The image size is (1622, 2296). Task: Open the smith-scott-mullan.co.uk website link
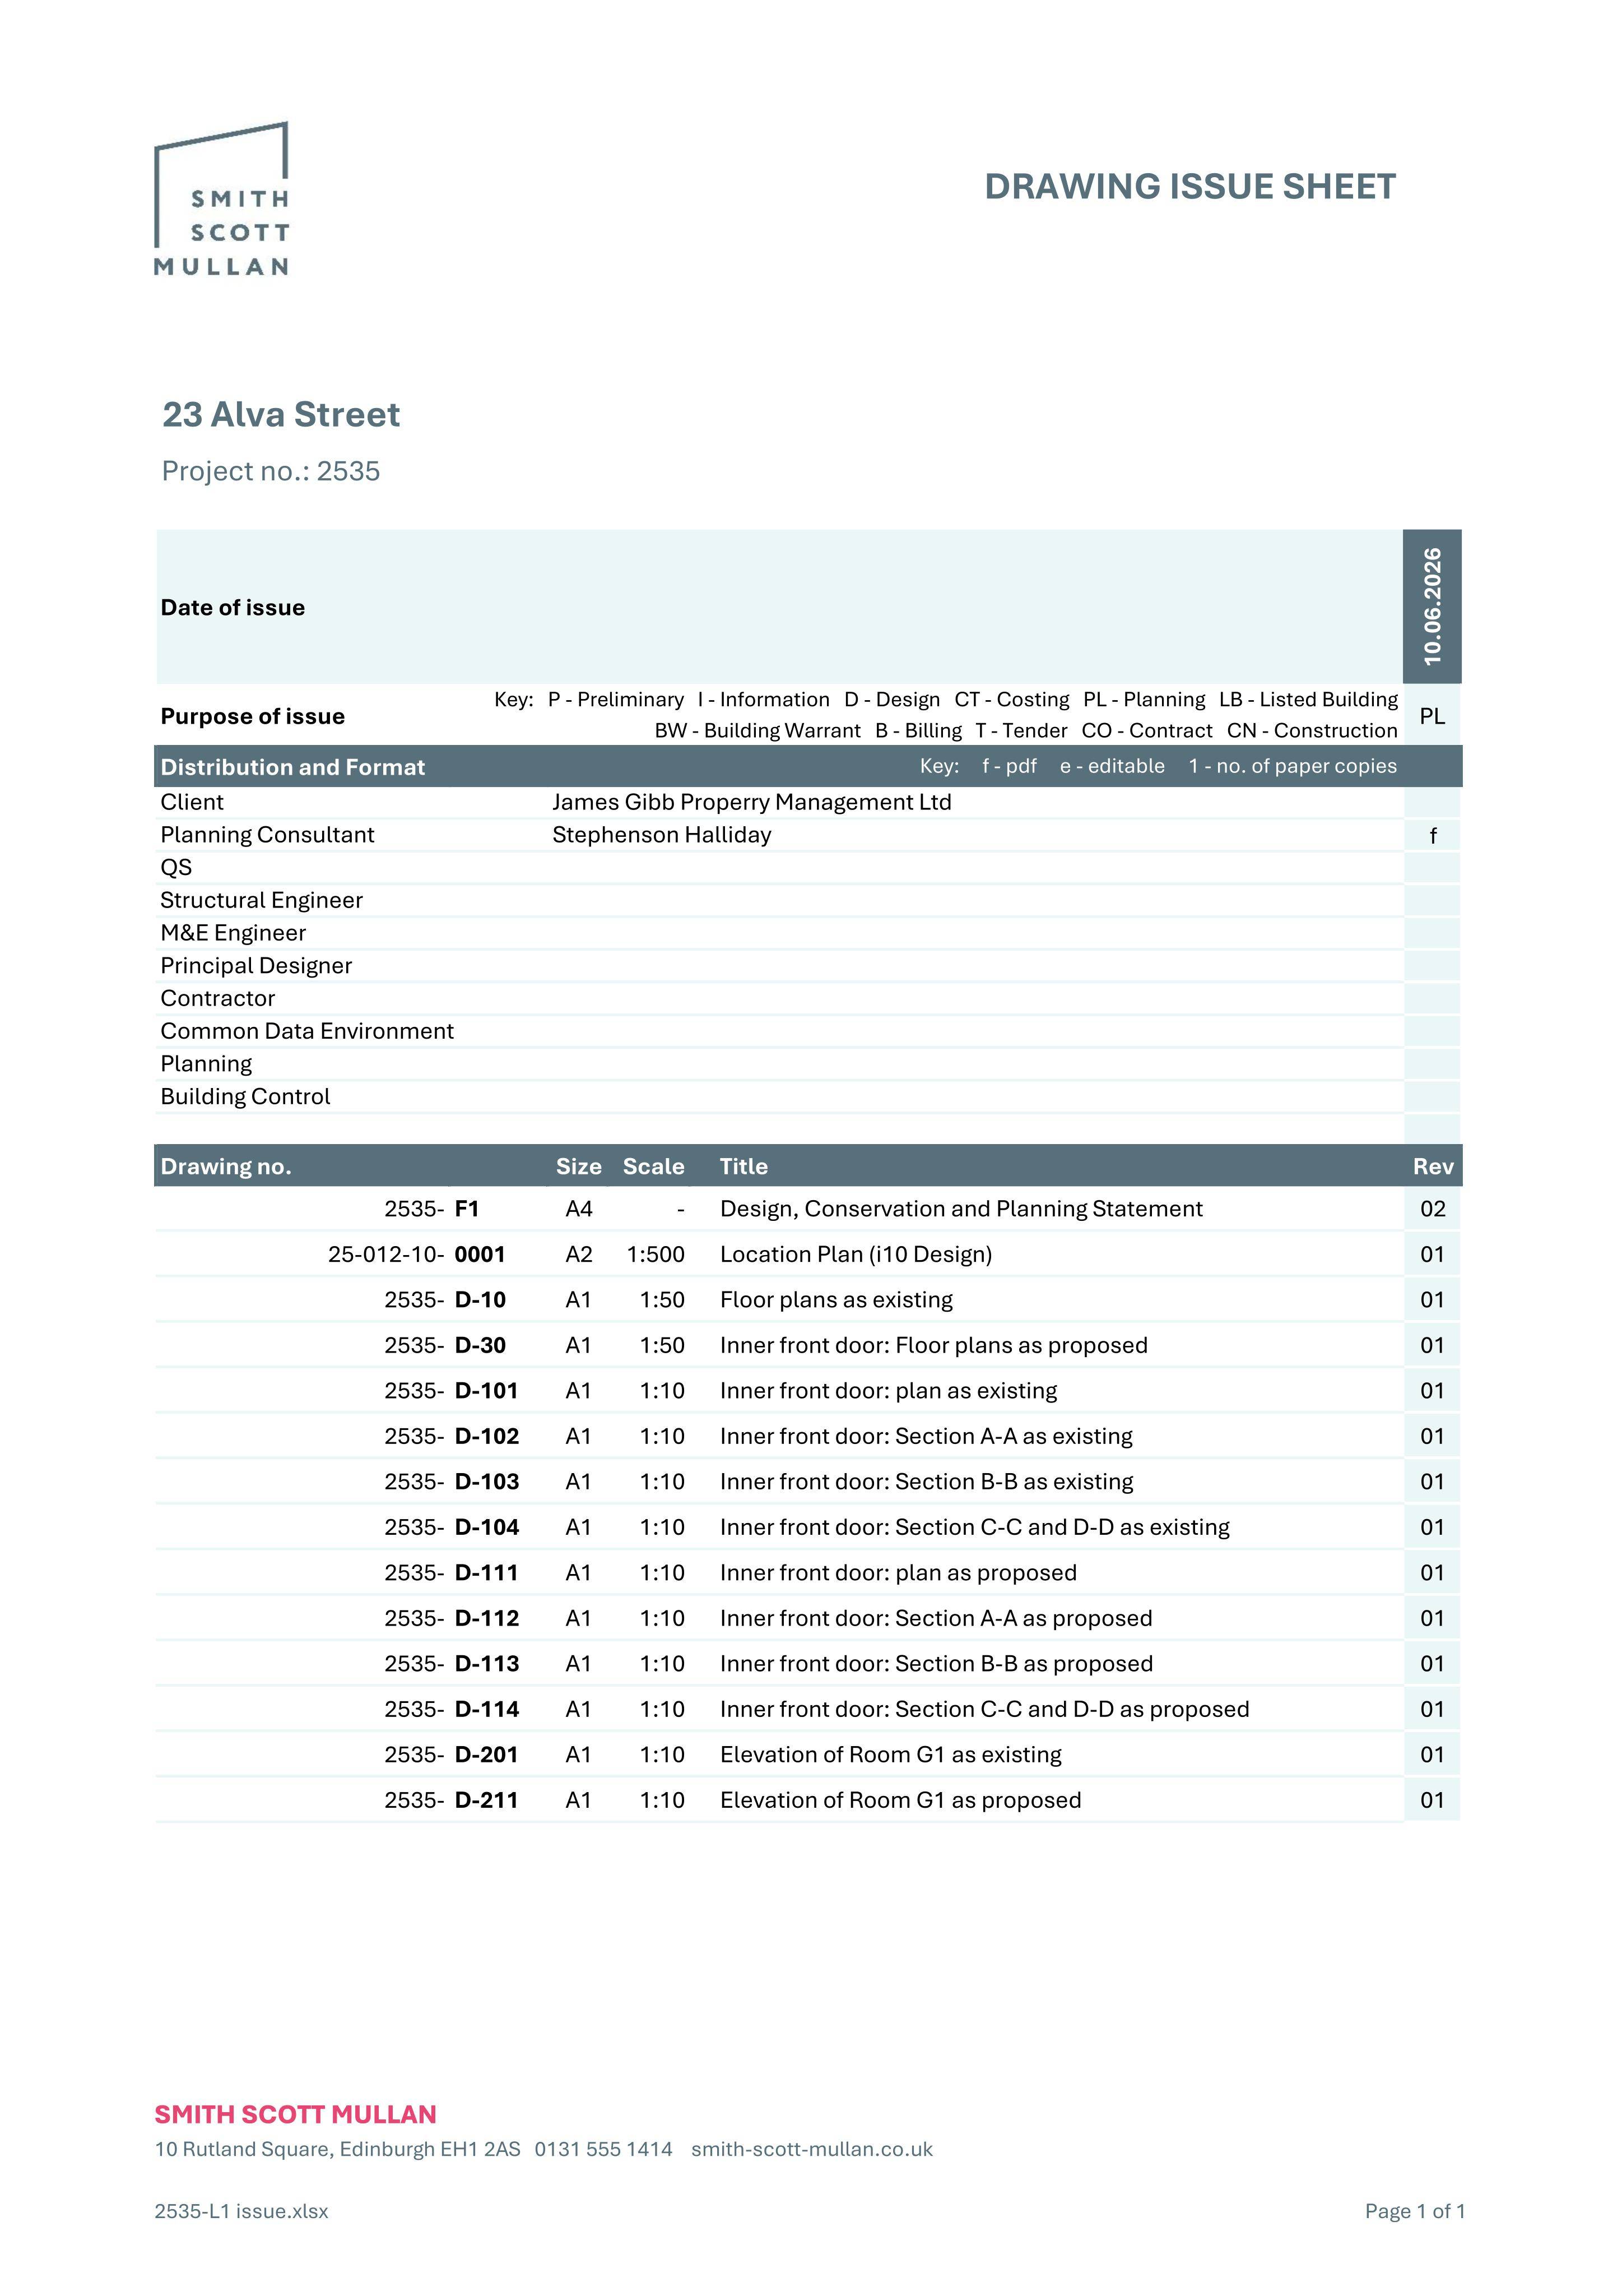tap(811, 2149)
